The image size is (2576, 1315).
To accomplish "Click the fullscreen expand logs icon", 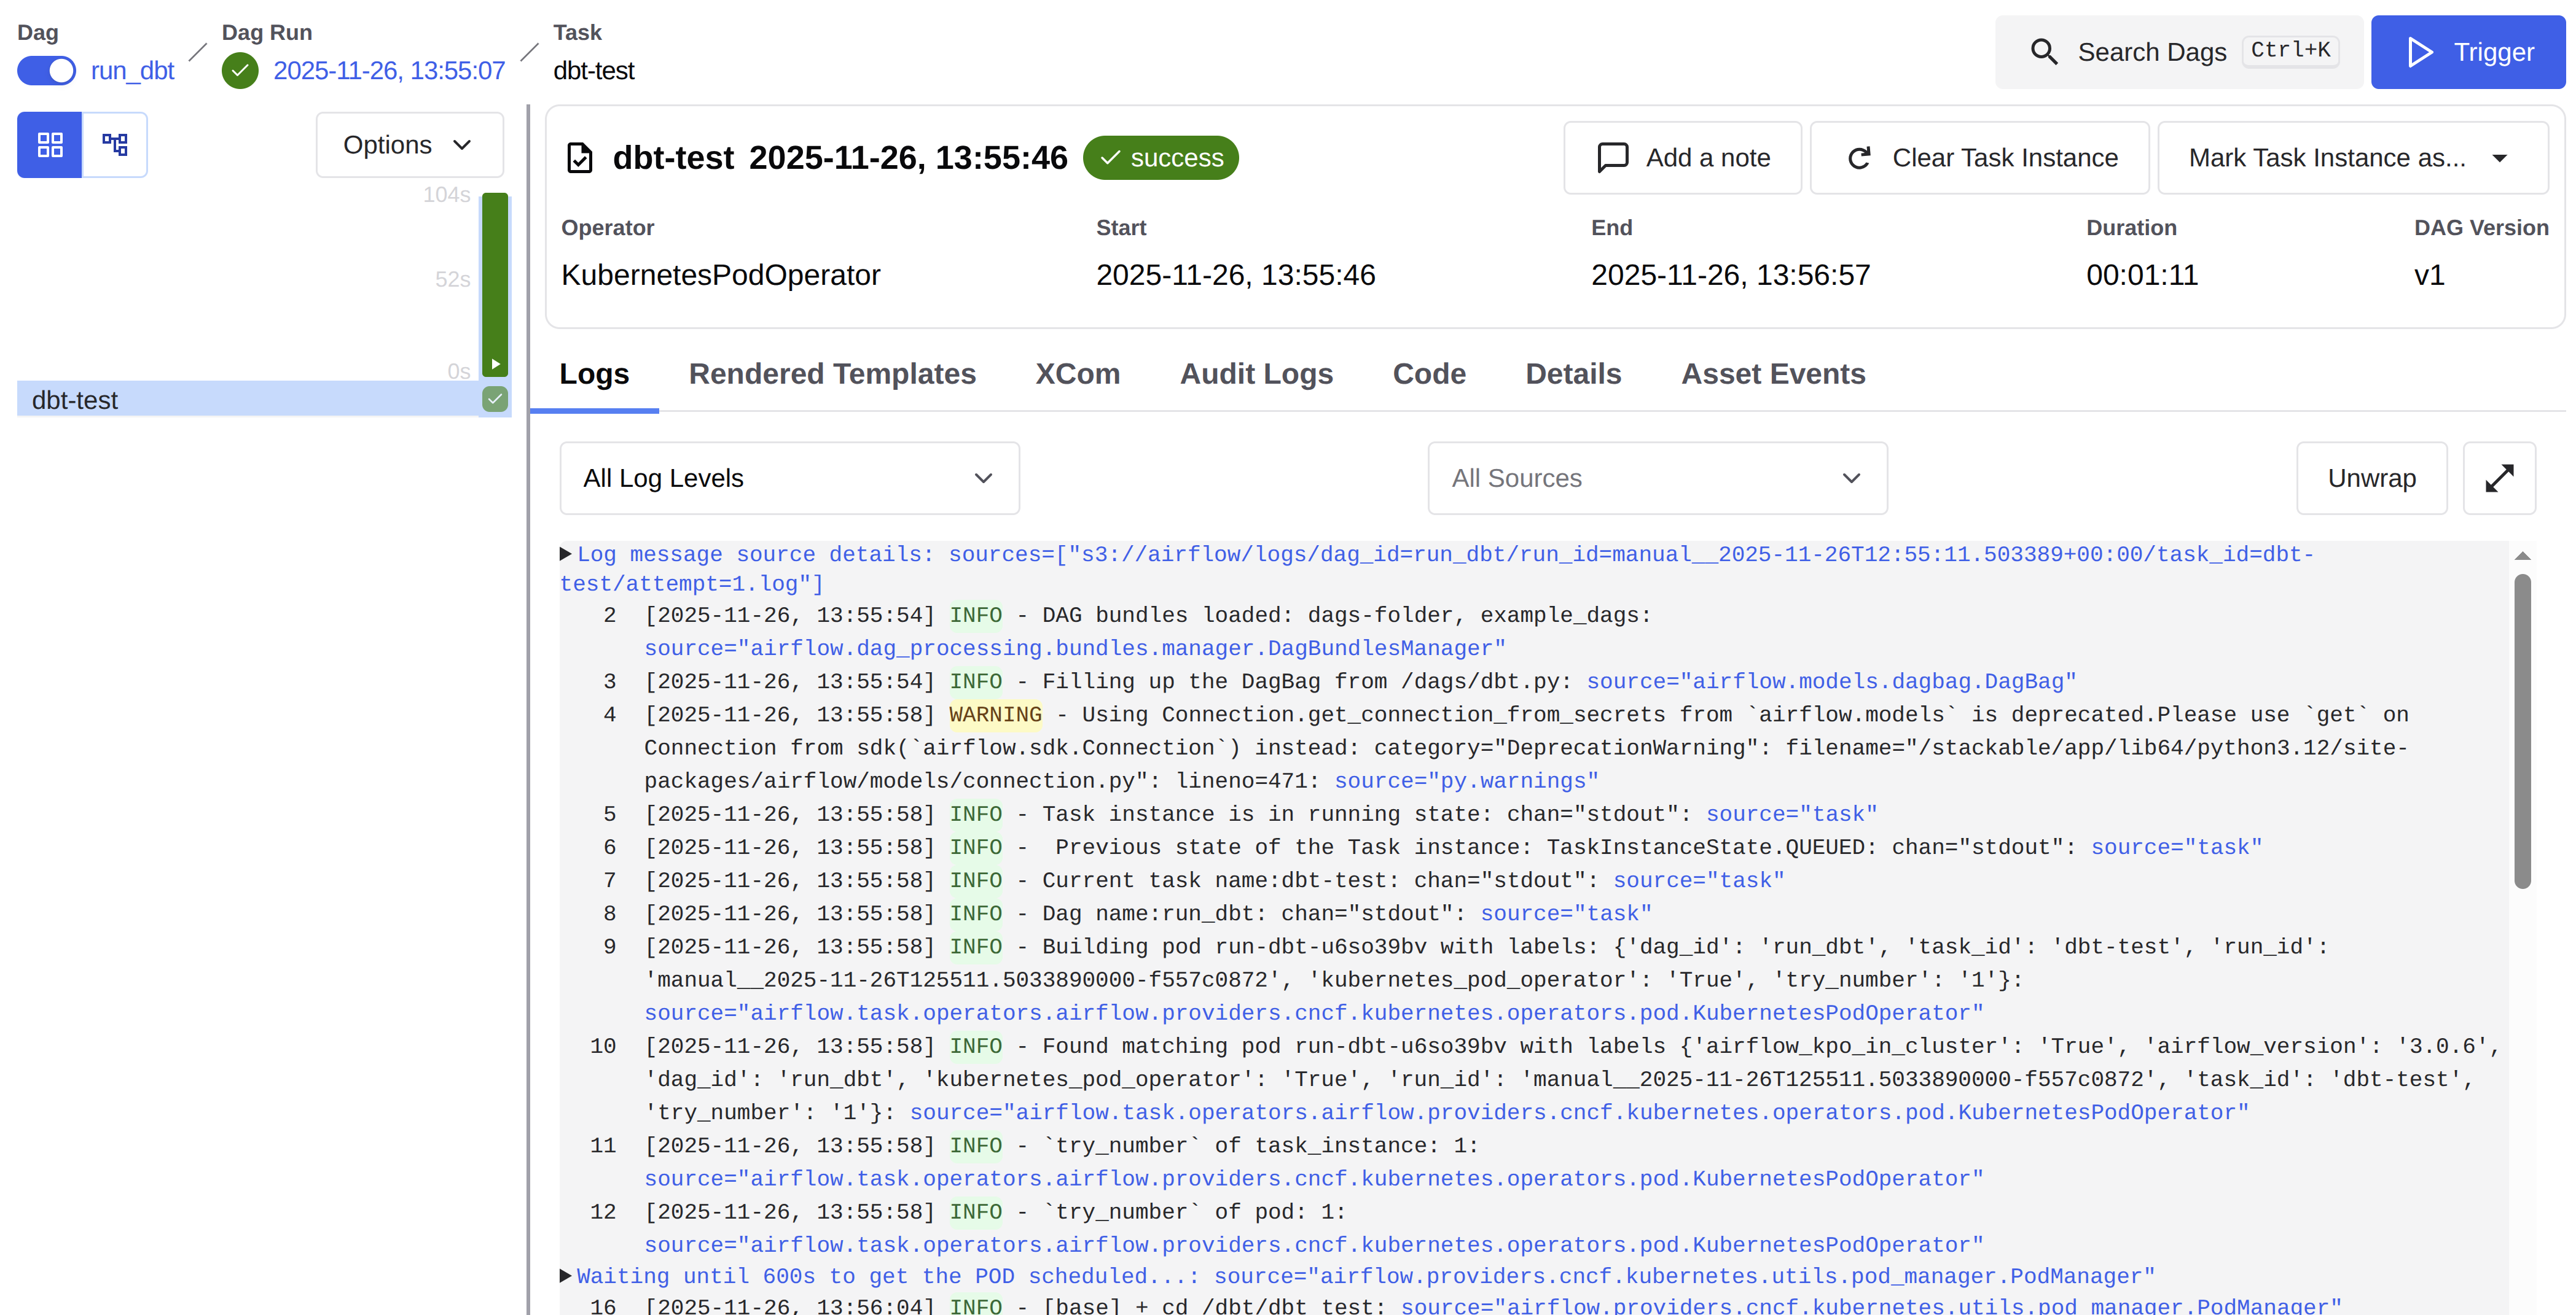I will click(x=2498, y=479).
